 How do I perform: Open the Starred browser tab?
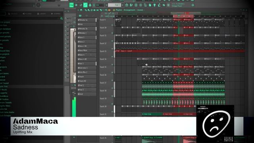[56, 14]
